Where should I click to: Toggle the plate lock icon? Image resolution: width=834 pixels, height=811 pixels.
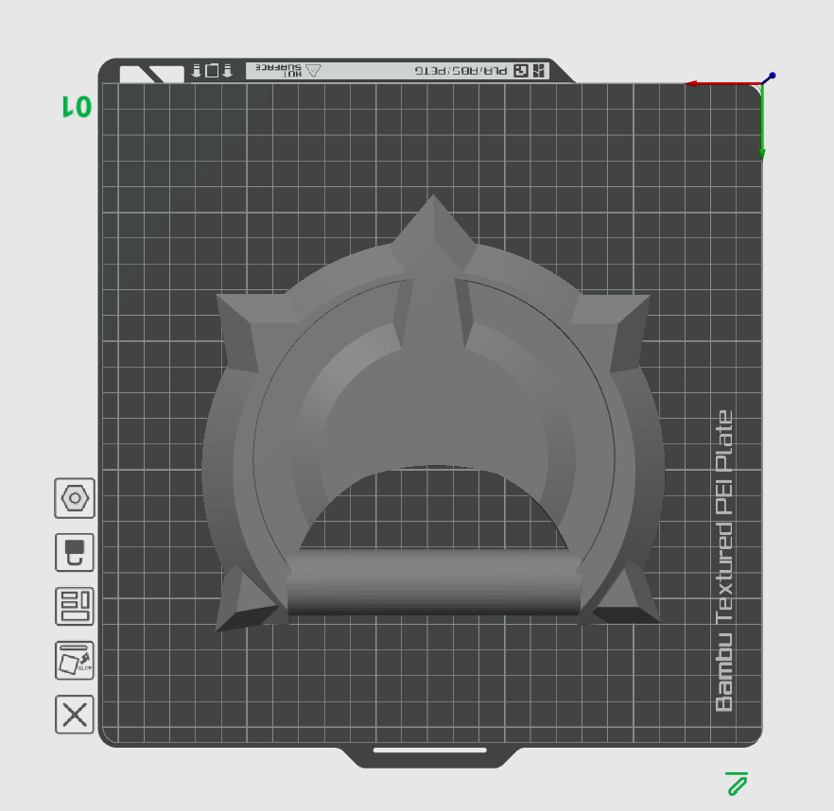(x=75, y=553)
